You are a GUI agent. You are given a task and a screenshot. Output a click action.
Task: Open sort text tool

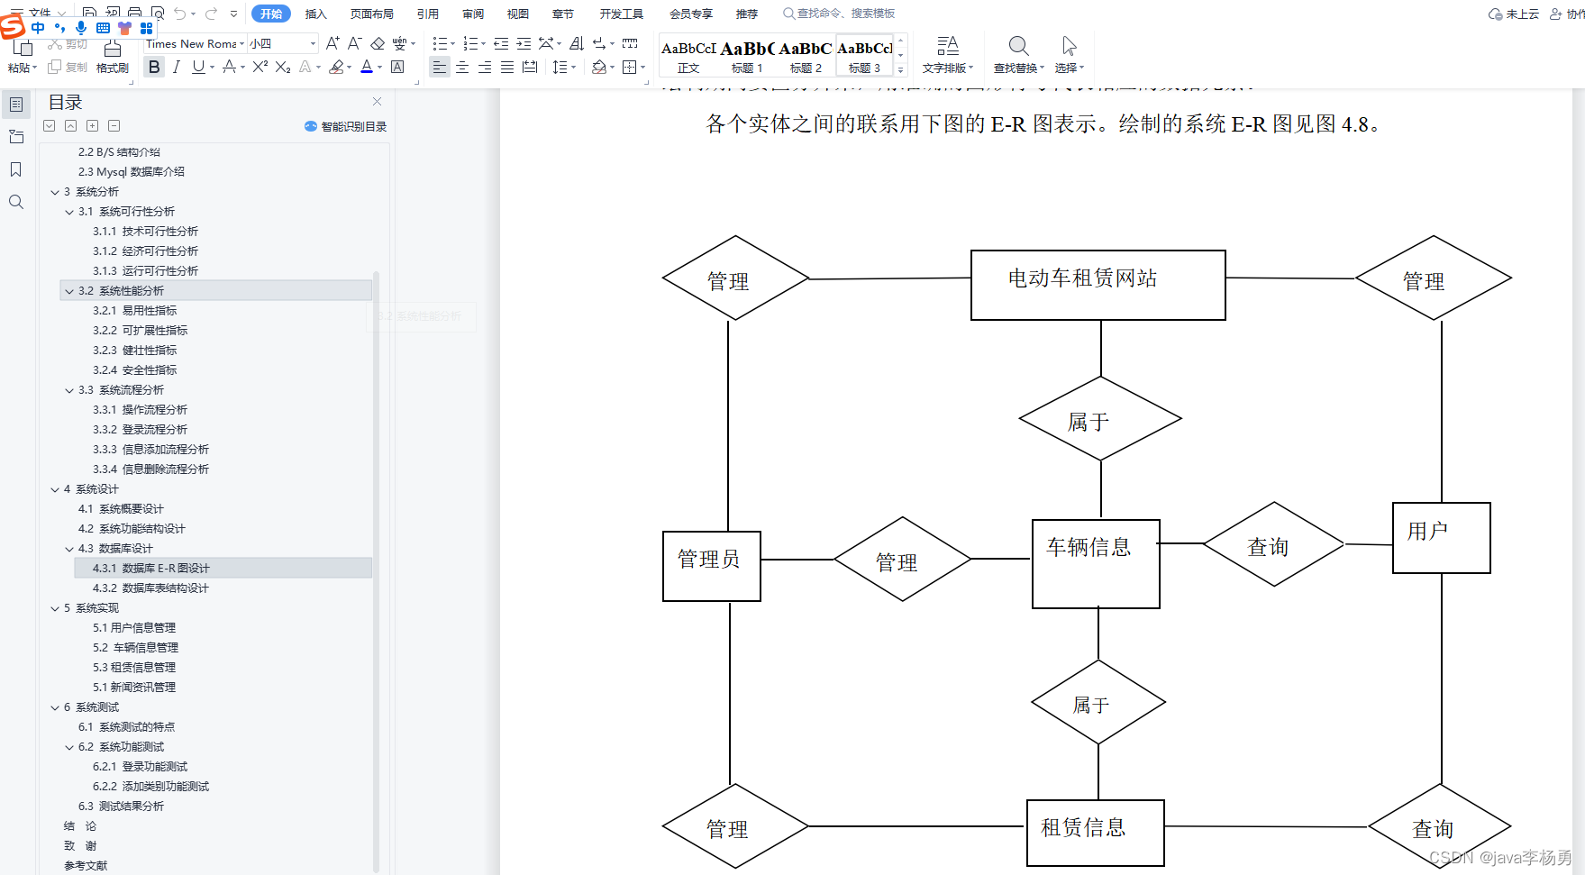tap(577, 43)
